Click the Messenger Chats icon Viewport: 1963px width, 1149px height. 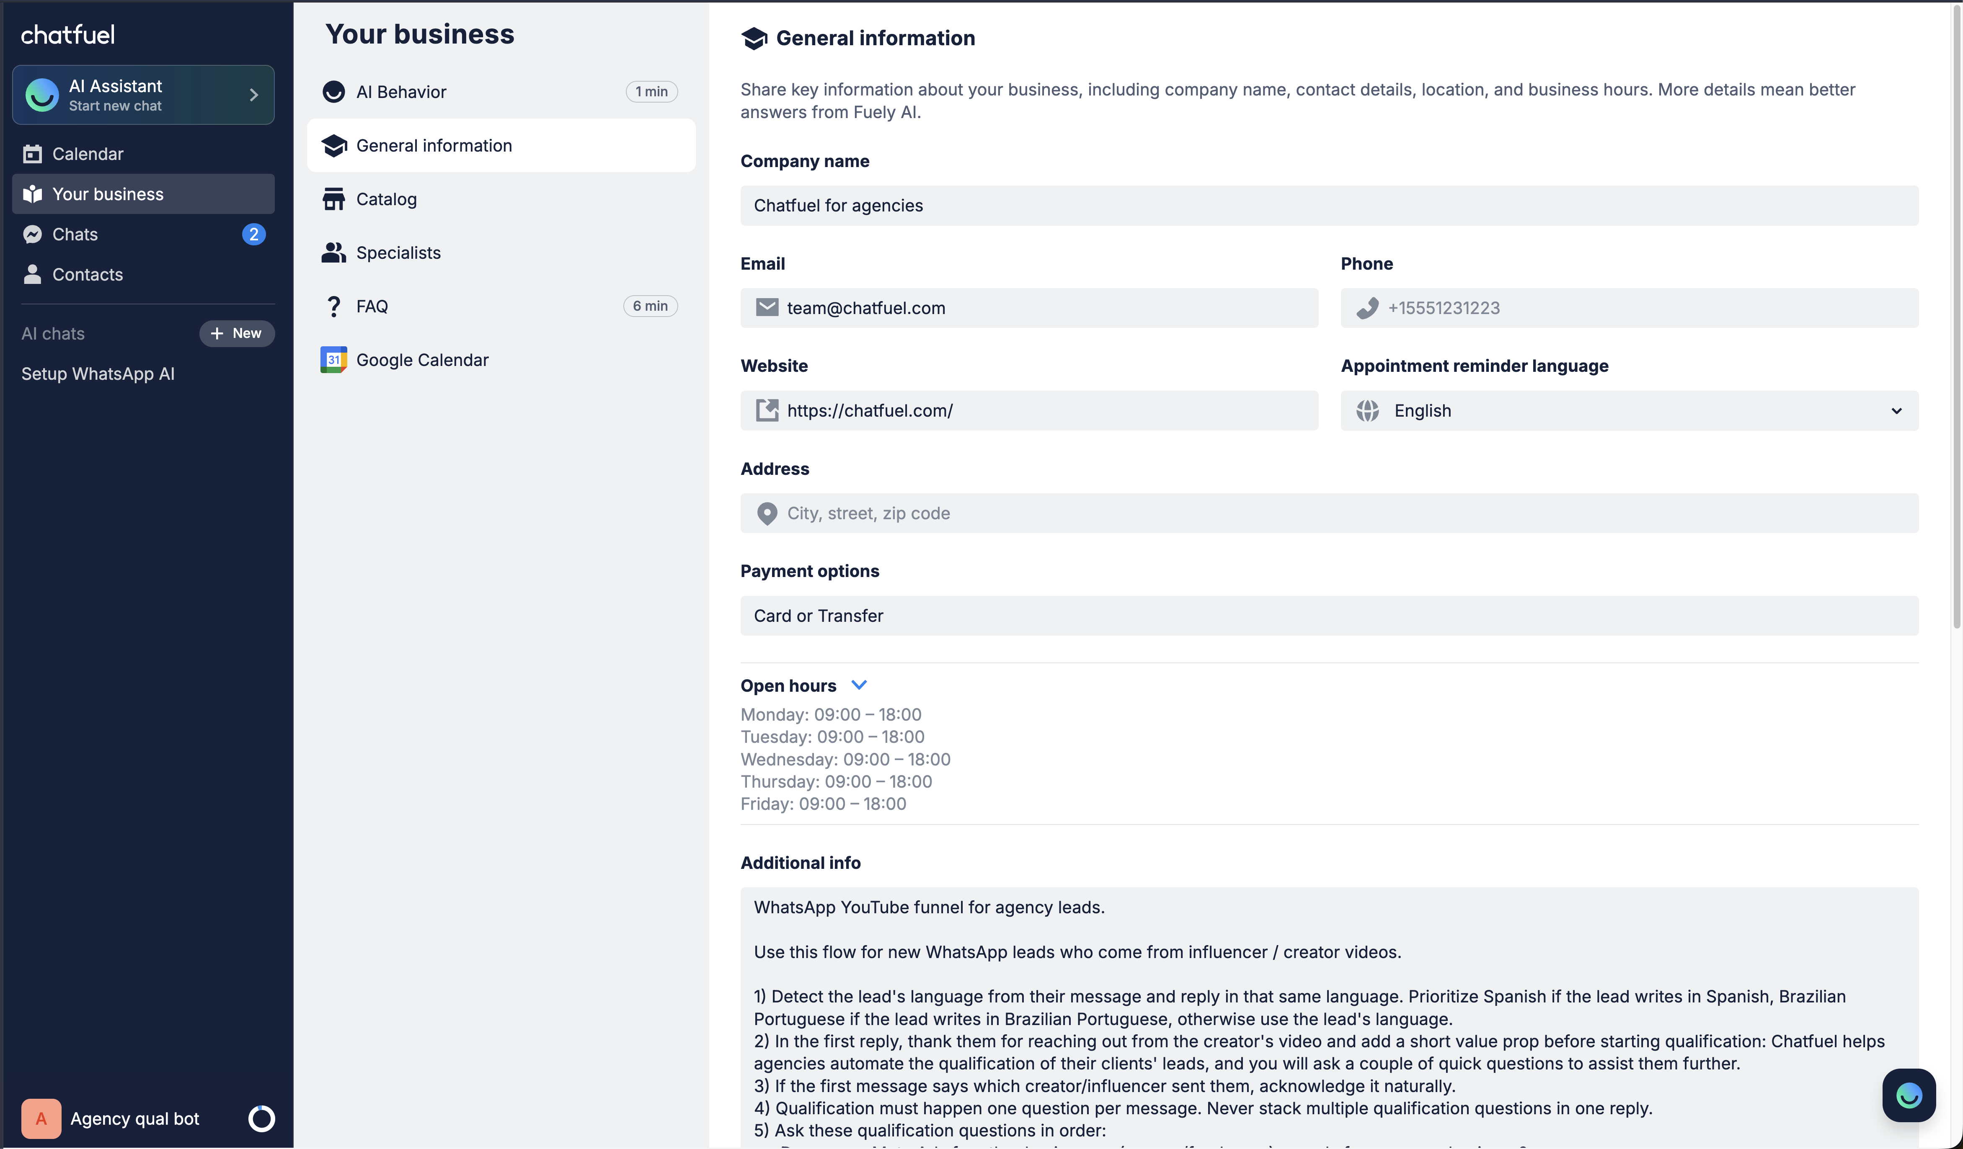pyautogui.click(x=33, y=234)
